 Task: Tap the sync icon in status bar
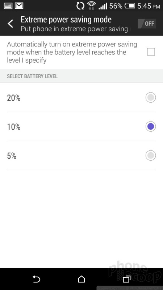pyautogui.click(x=80, y=6)
